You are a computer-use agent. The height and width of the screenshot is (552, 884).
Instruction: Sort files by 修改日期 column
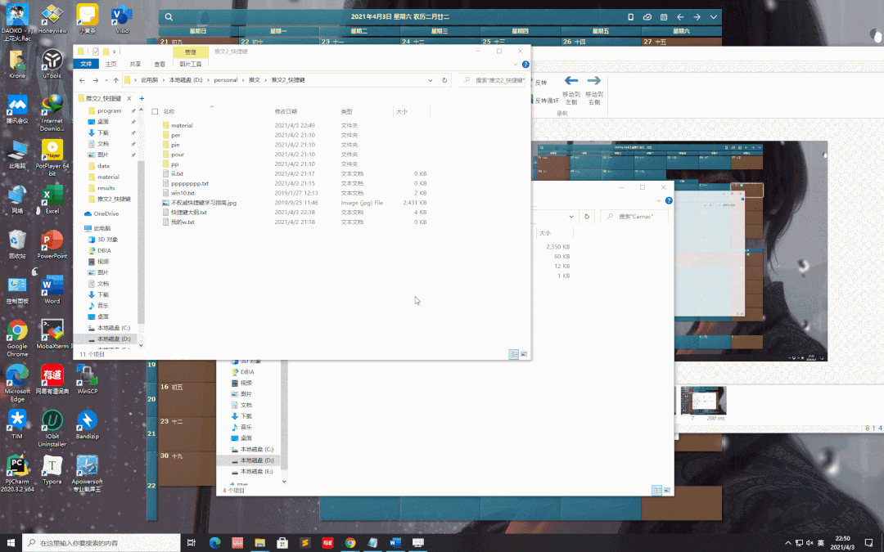(286, 111)
